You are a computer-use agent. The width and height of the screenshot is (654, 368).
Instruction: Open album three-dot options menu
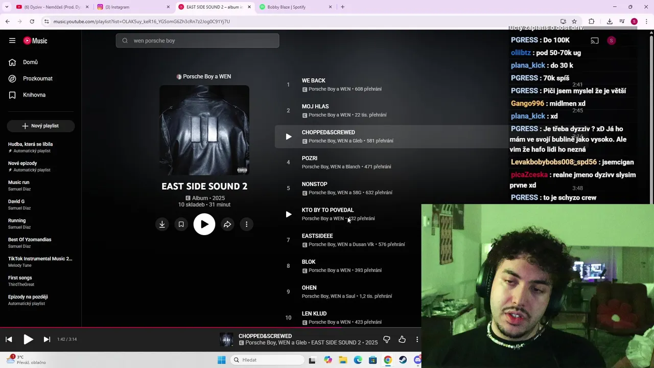[x=246, y=224]
